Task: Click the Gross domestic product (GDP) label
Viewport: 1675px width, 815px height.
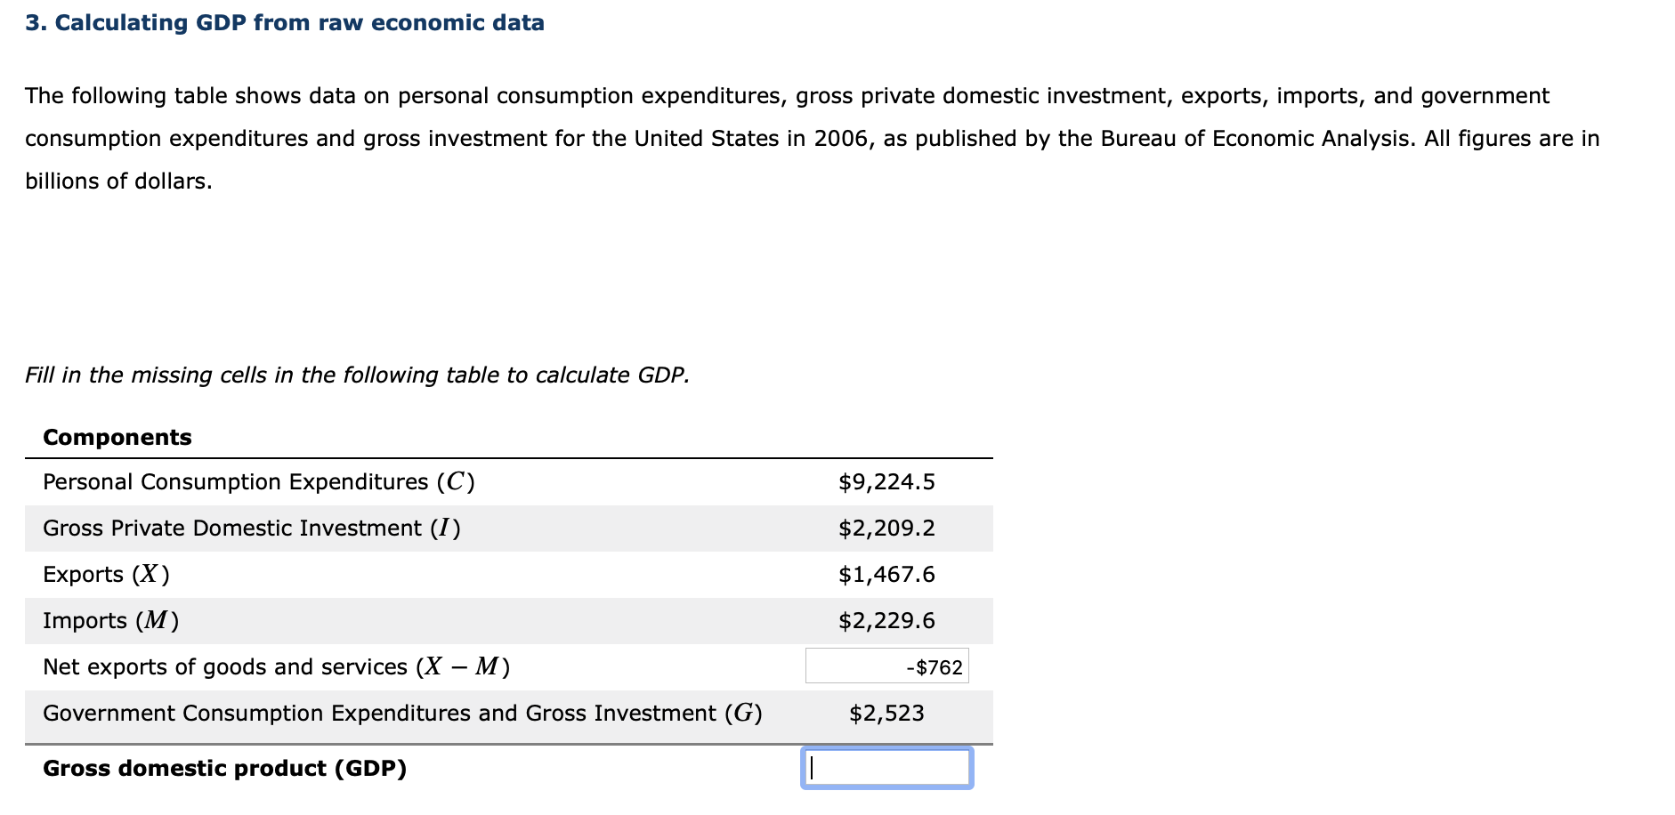Action: 224,768
